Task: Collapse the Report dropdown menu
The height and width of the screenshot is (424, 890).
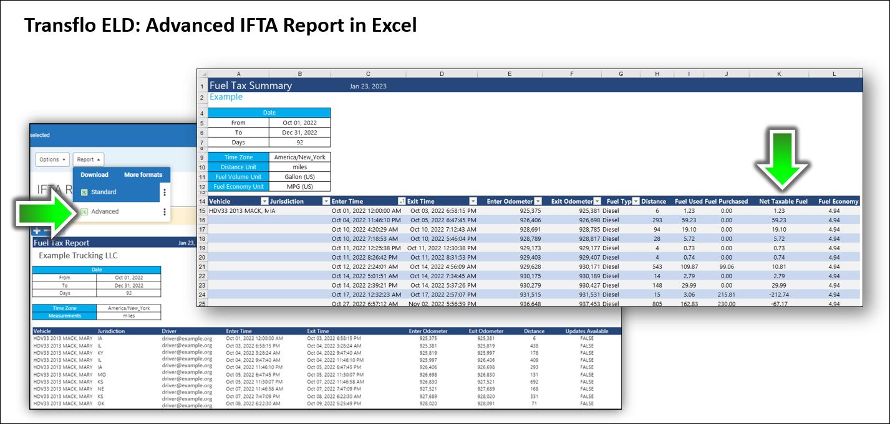Action: 90,159
